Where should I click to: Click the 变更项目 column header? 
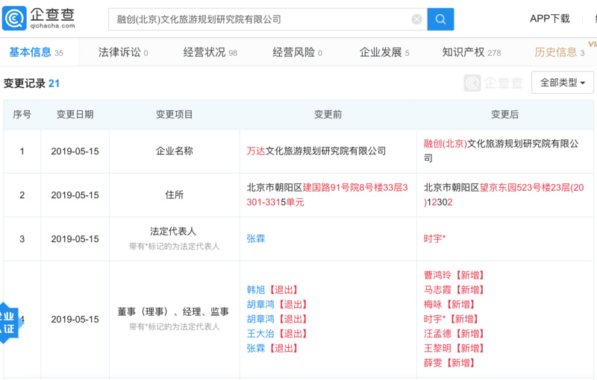click(x=175, y=115)
